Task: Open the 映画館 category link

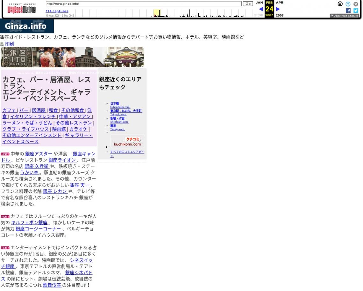Action: pos(59,129)
